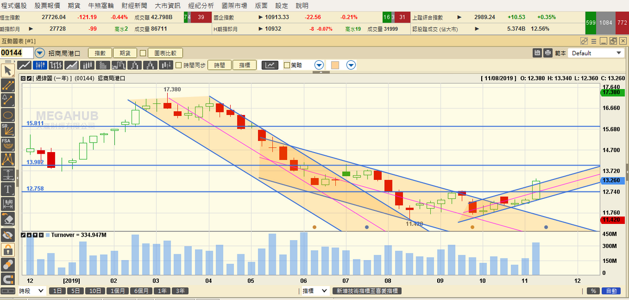Switch to the 6個月 period button
This screenshot has width=629, height=300.
[x=142, y=291]
